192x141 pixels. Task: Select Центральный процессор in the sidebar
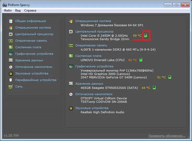(x=34, y=34)
